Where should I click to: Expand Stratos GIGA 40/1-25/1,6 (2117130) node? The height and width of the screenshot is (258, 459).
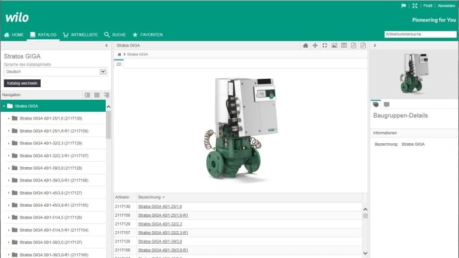click(x=9, y=118)
